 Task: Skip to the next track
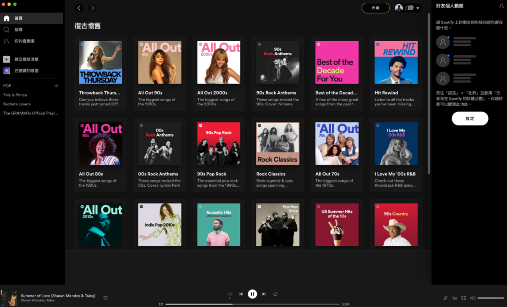click(x=264, y=294)
